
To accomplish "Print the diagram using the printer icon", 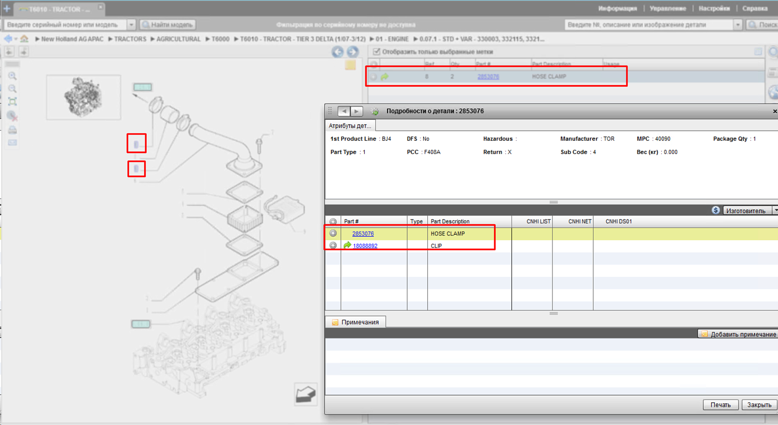I will (x=12, y=129).
